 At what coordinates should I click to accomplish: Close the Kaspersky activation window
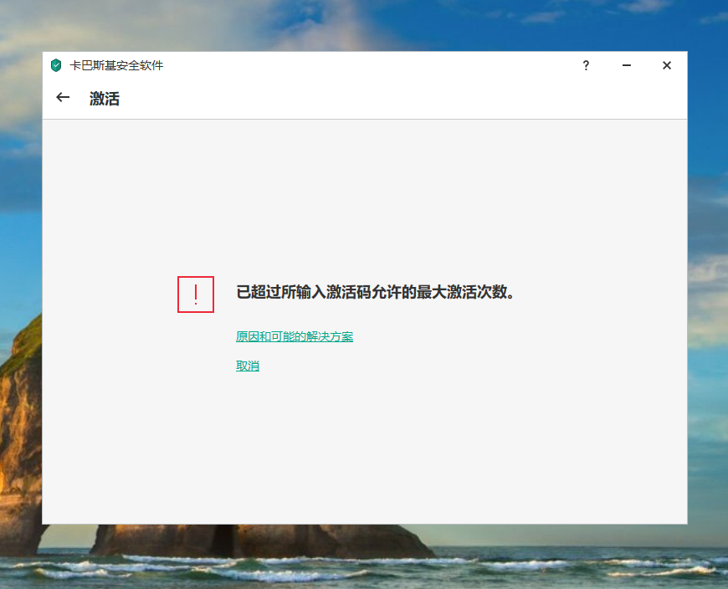point(667,65)
